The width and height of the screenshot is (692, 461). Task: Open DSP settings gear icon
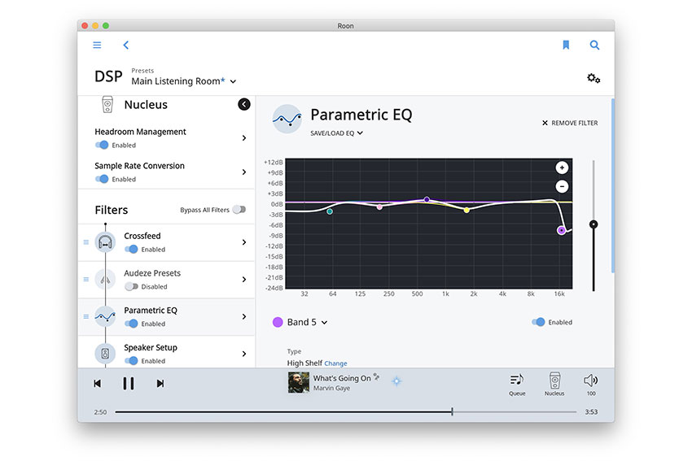pos(593,79)
